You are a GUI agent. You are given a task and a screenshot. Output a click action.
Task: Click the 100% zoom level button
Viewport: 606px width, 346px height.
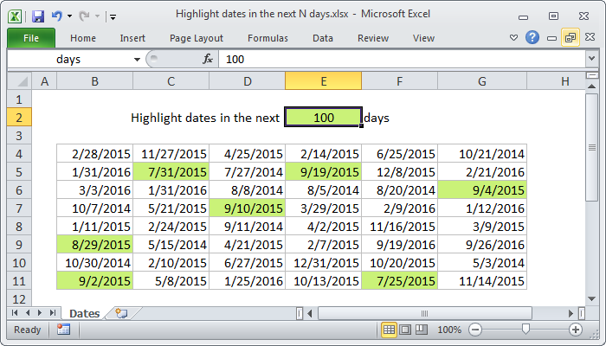coord(449,330)
